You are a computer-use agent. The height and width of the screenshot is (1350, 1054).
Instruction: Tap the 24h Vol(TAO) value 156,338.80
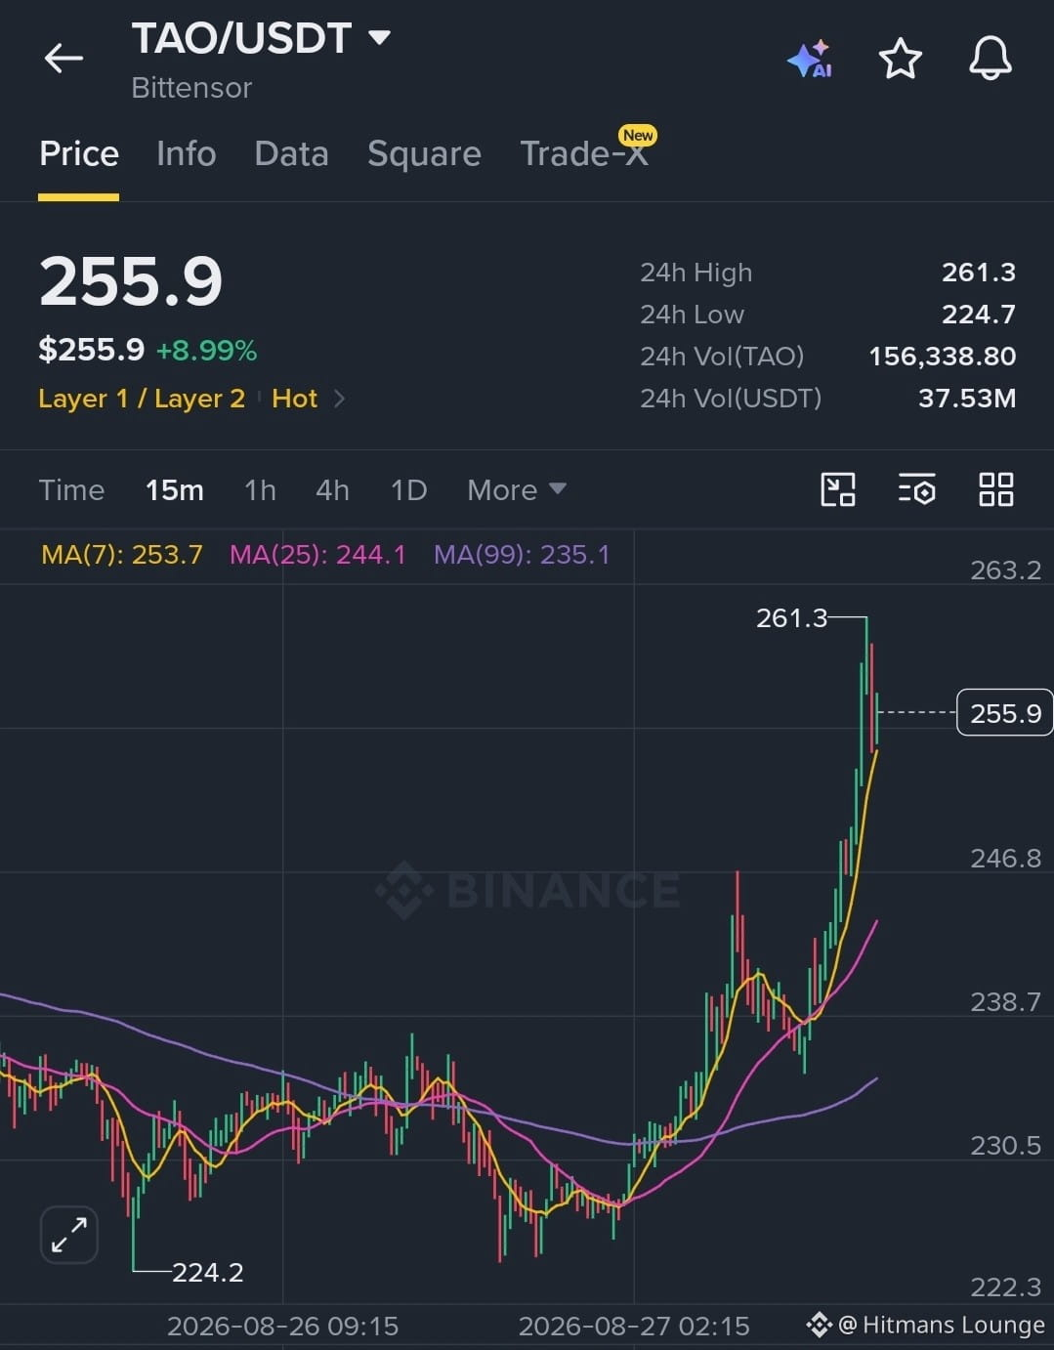tap(943, 357)
